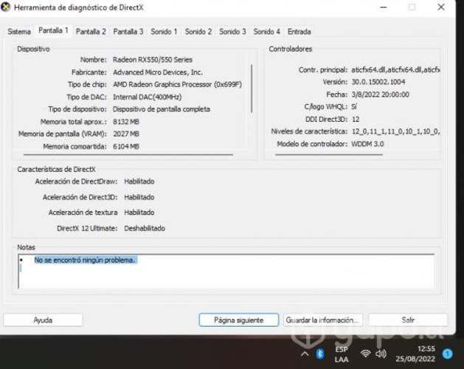Open notification badge in taskbar
This screenshot has height=369, width=464.
coord(448,354)
